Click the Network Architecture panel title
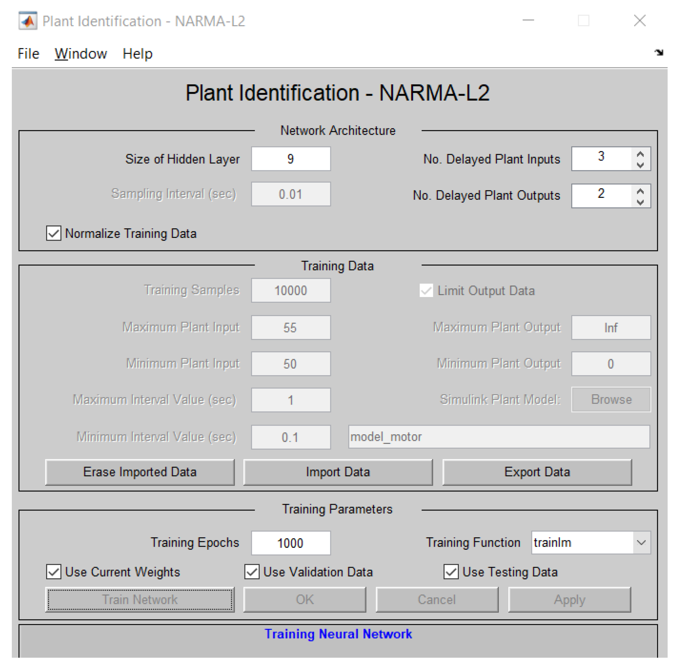This screenshot has width=676, height=668. tap(338, 130)
